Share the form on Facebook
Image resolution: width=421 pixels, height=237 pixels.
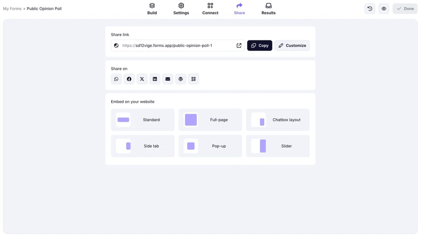pyautogui.click(x=129, y=79)
